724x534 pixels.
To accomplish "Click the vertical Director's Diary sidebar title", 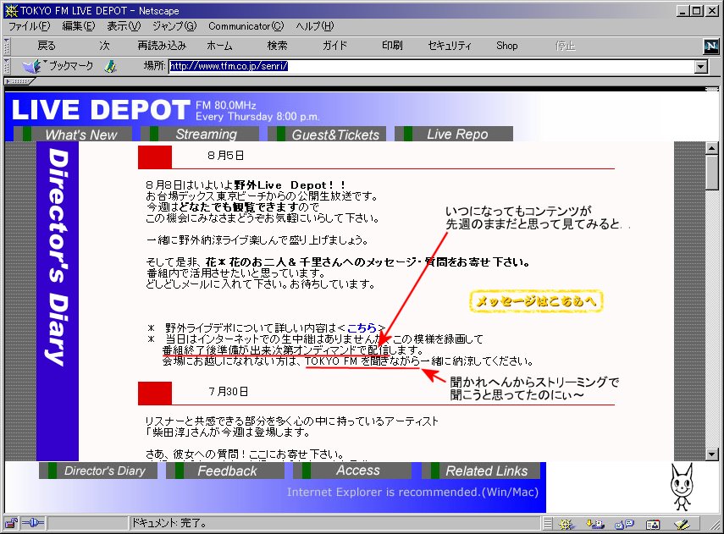I will tap(58, 256).
